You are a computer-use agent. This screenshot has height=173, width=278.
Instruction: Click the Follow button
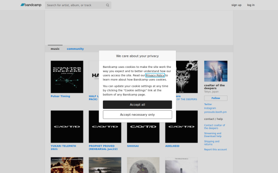pyautogui.click(x=216, y=98)
